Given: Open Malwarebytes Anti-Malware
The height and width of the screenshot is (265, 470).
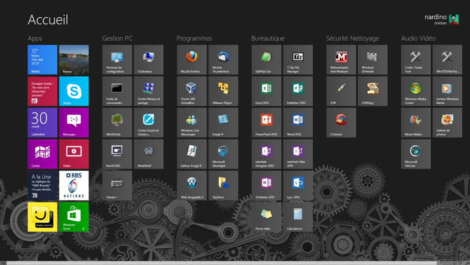Looking at the screenshot, I should tap(341, 60).
